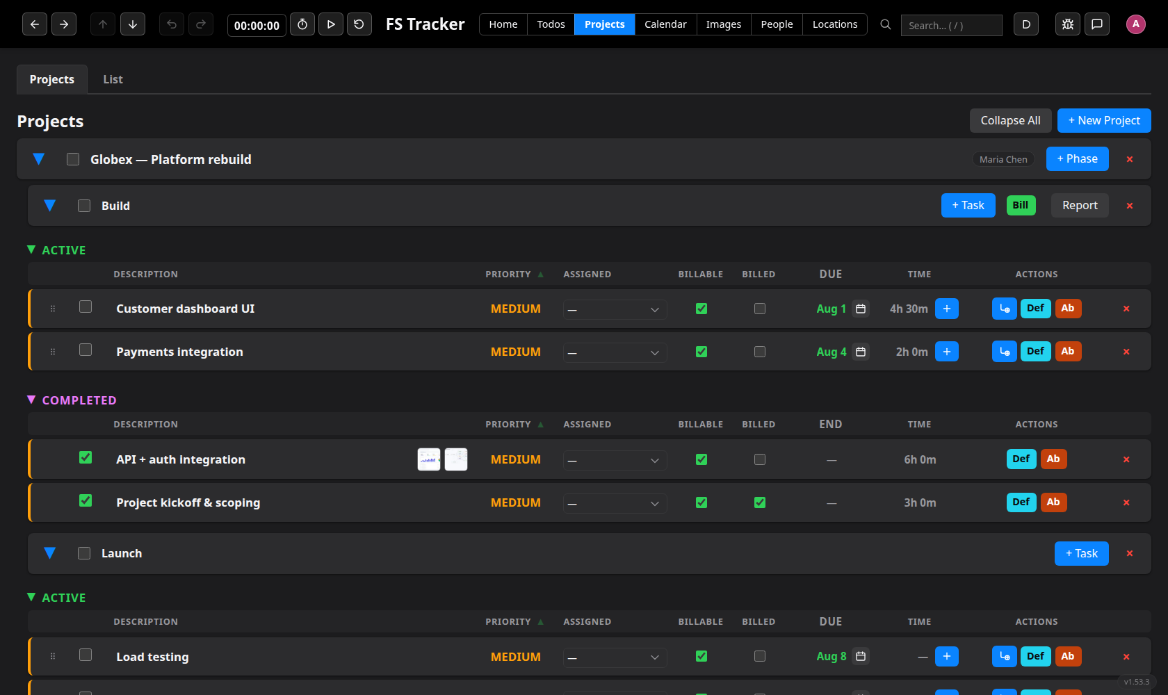The height and width of the screenshot is (695, 1168).
Task: Uncheck completed API + auth integration
Action: point(86,457)
